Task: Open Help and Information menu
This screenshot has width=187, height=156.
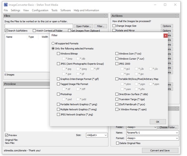Action: [x=86, y=11]
